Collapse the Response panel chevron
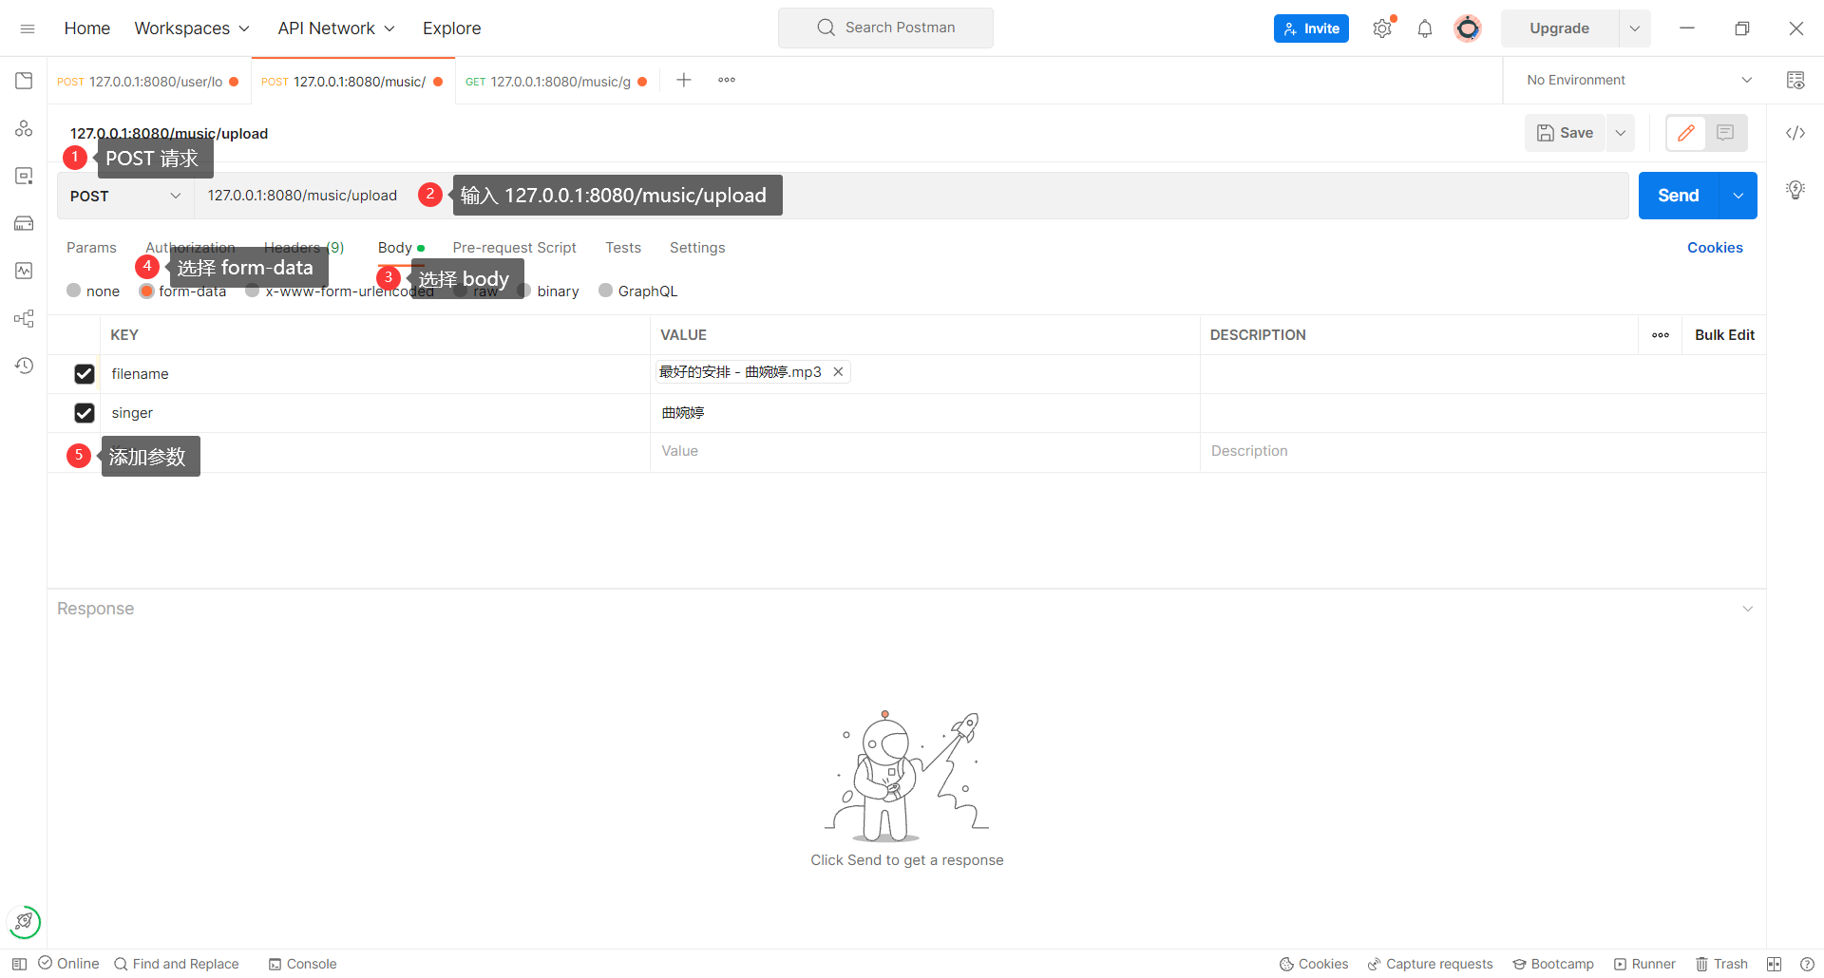 coord(1748,609)
